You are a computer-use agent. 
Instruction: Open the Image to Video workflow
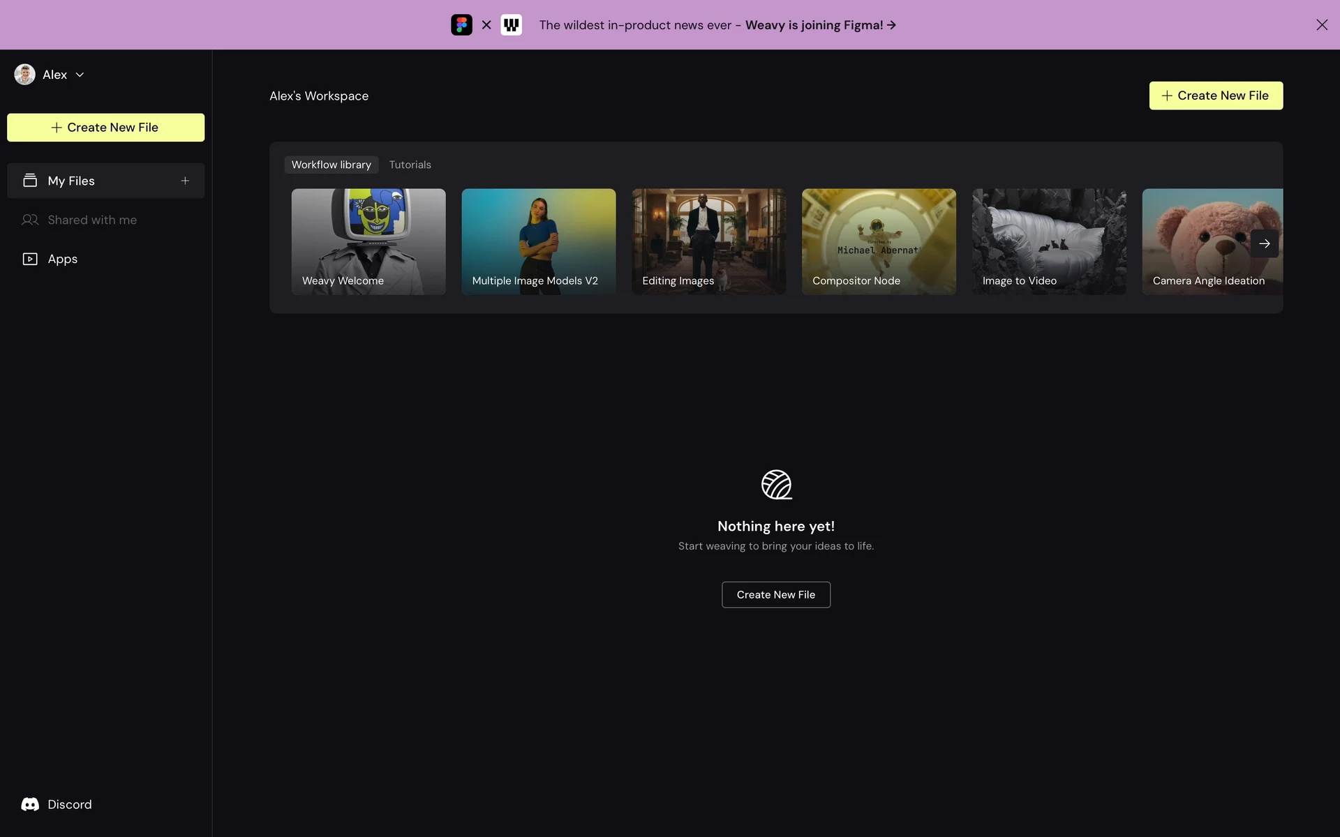pos(1048,241)
